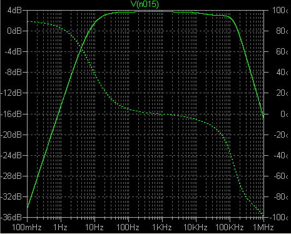Click the 60 phase axis label on the right

pyautogui.click(x=282, y=51)
